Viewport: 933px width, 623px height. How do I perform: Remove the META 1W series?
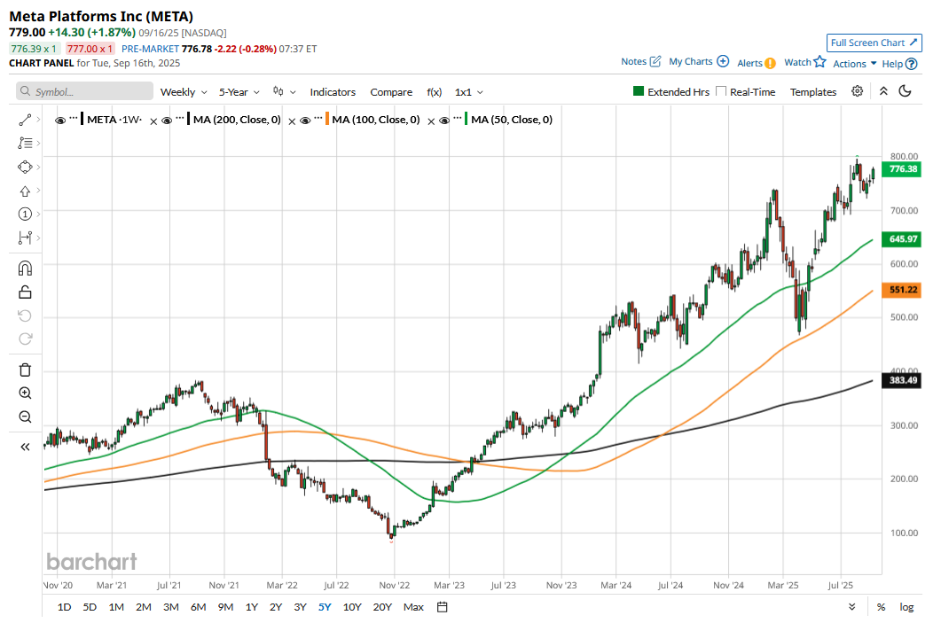coord(153,121)
